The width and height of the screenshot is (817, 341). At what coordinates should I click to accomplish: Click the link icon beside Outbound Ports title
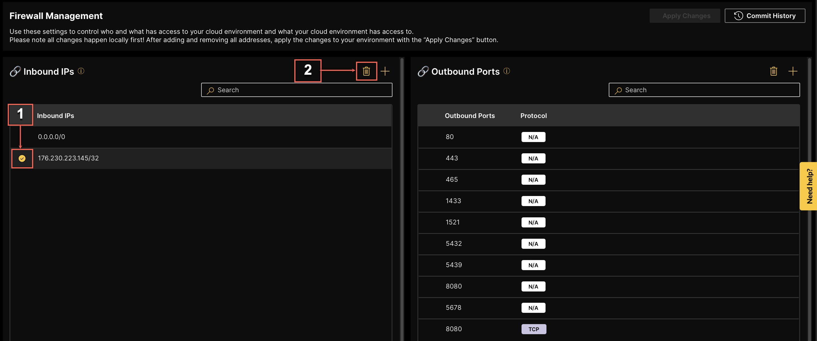tap(423, 71)
